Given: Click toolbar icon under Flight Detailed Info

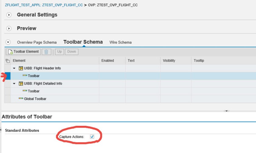Looking at the screenshot, I should [25, 91].
